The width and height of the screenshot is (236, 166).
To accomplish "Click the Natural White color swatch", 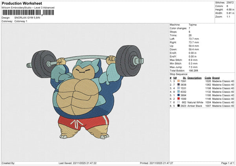I will pos(179,102).
